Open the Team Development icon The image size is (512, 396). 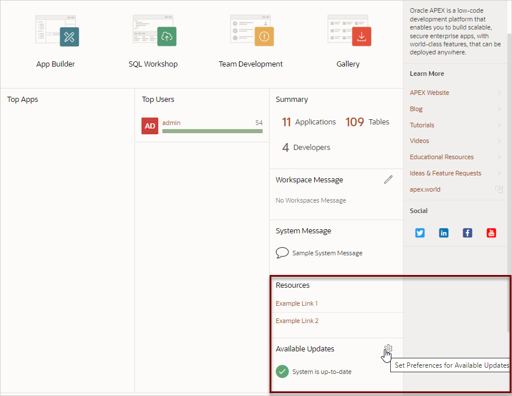pos(252,31)
